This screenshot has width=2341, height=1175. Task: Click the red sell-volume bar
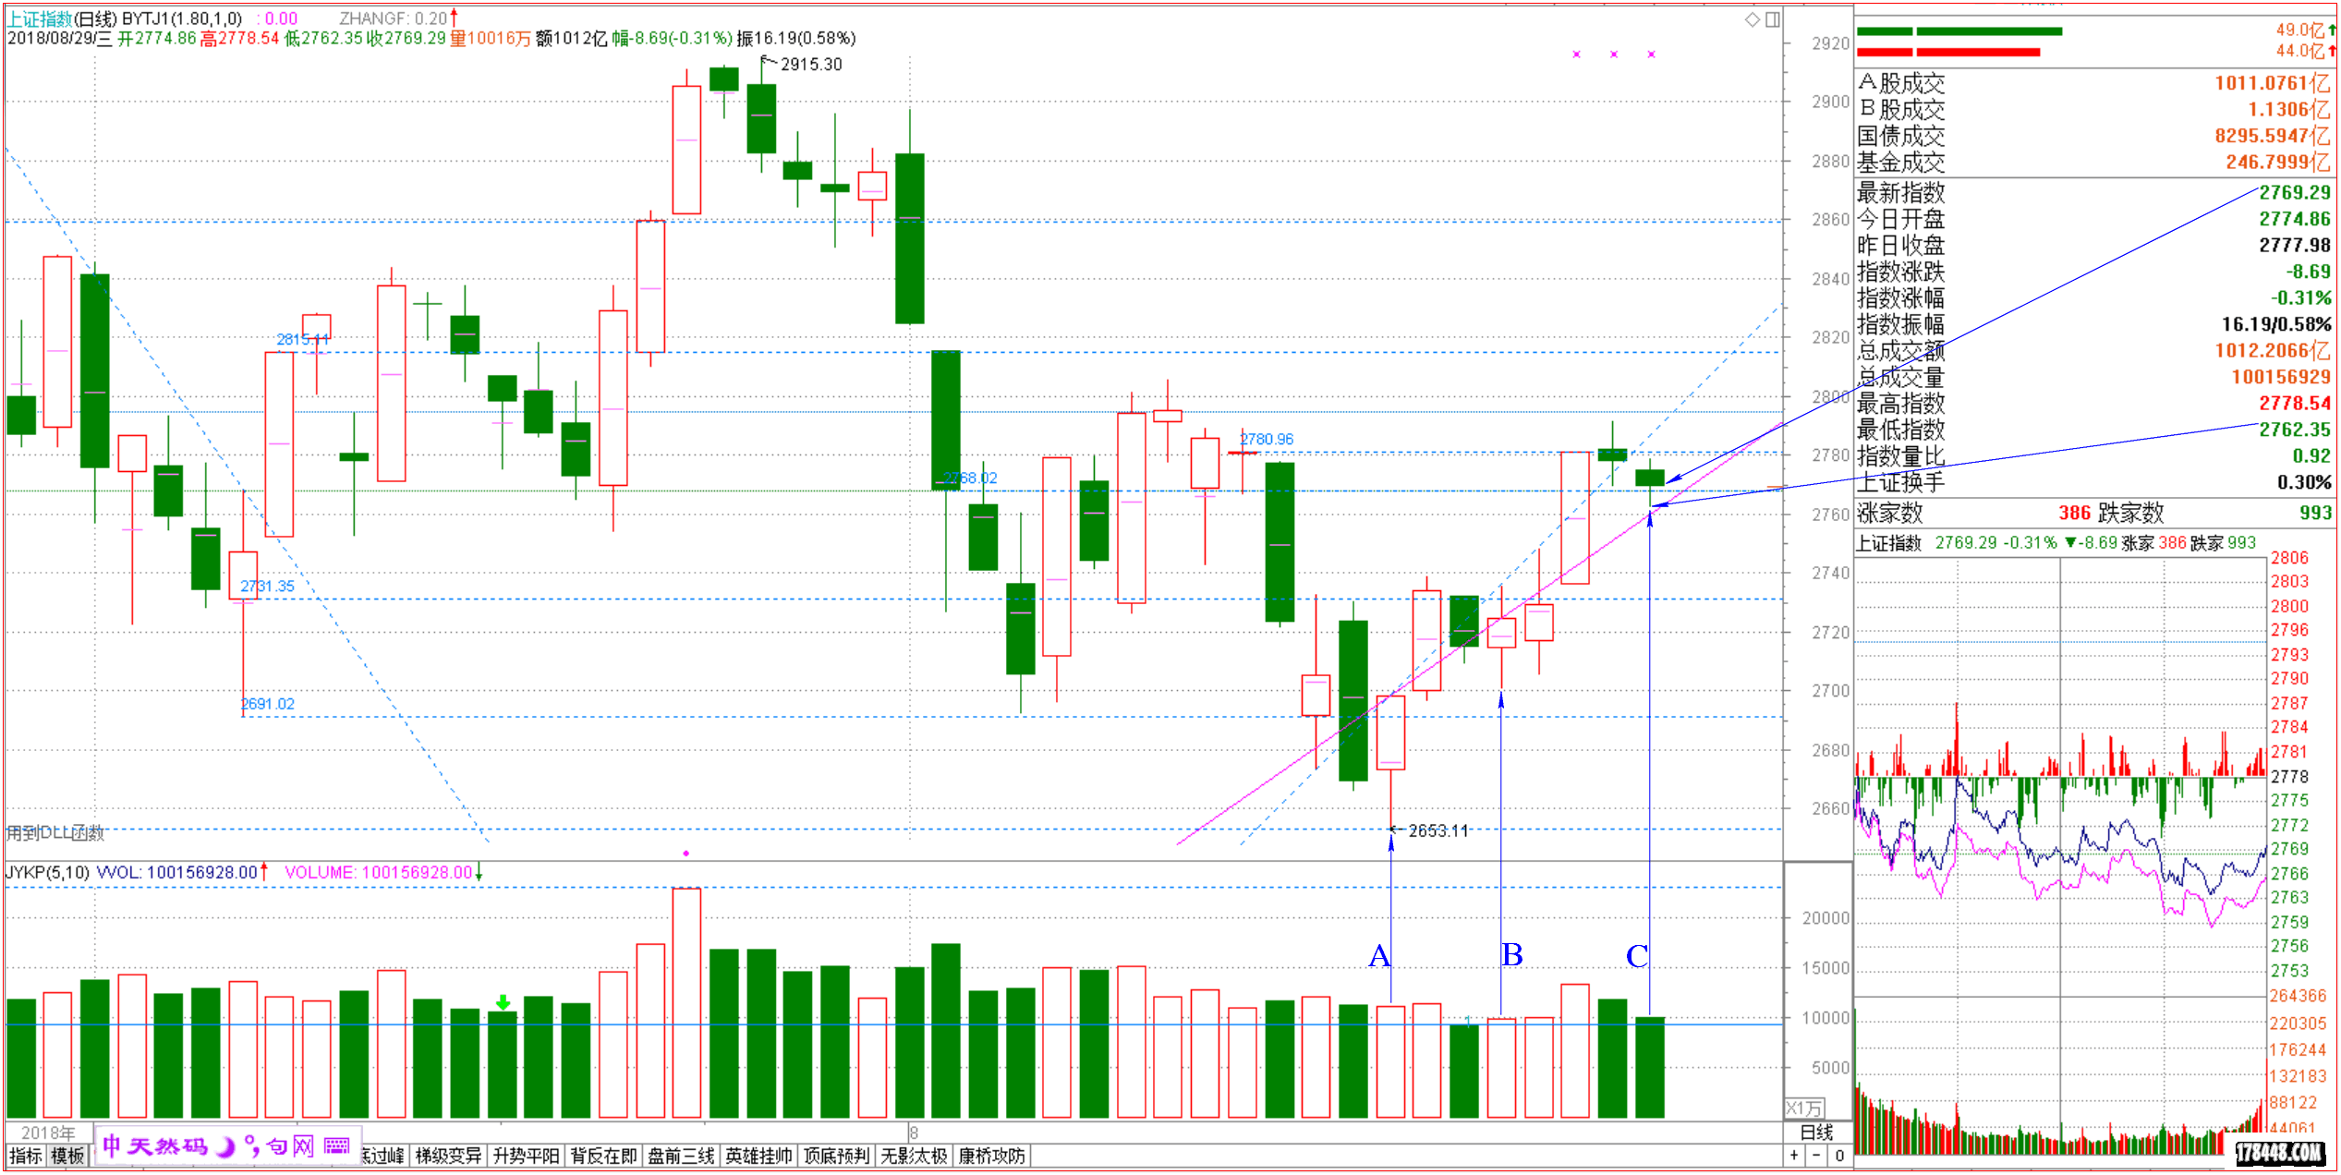coord(1948,52)
